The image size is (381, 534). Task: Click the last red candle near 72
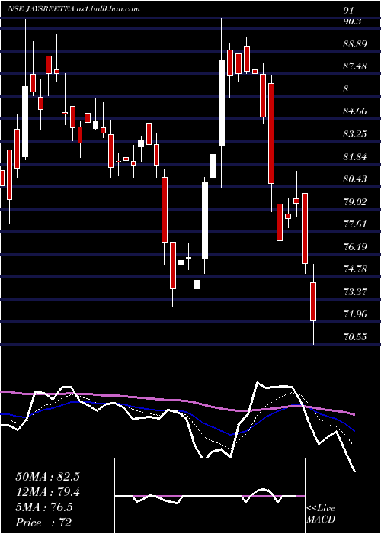click(x=313, y=301)
